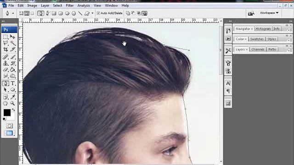Choose Line tool in options bar

pos(80,13)
